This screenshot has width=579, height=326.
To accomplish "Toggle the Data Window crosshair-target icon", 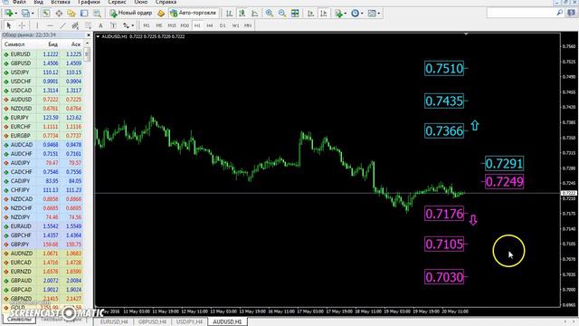I will [59, 14].
